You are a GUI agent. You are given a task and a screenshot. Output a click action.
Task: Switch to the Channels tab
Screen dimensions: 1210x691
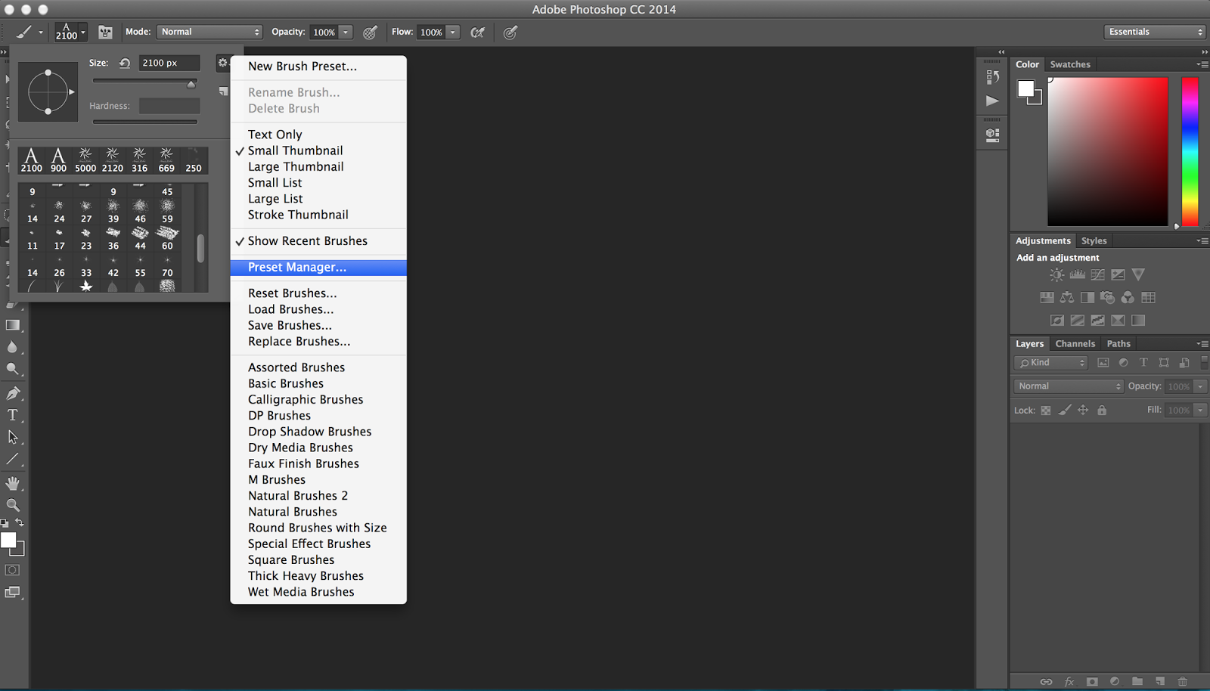1075,343
